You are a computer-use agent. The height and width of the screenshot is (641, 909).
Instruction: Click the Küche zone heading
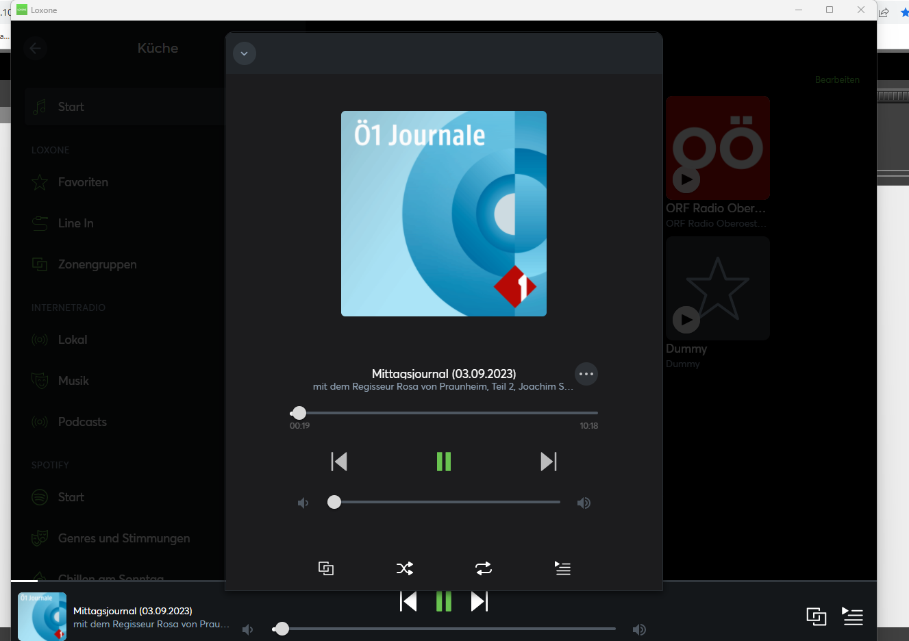158,48
